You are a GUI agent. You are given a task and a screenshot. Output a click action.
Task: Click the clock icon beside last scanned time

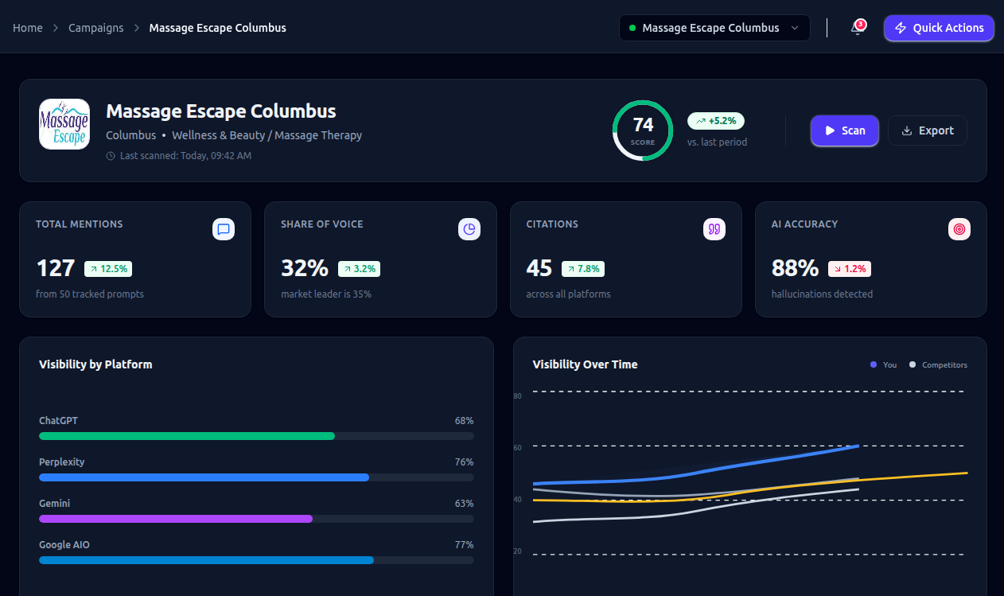110,155
